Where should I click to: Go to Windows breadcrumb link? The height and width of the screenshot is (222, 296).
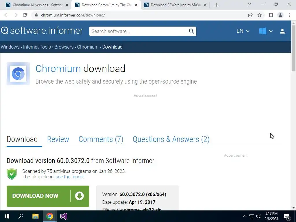tap(10, 47)
